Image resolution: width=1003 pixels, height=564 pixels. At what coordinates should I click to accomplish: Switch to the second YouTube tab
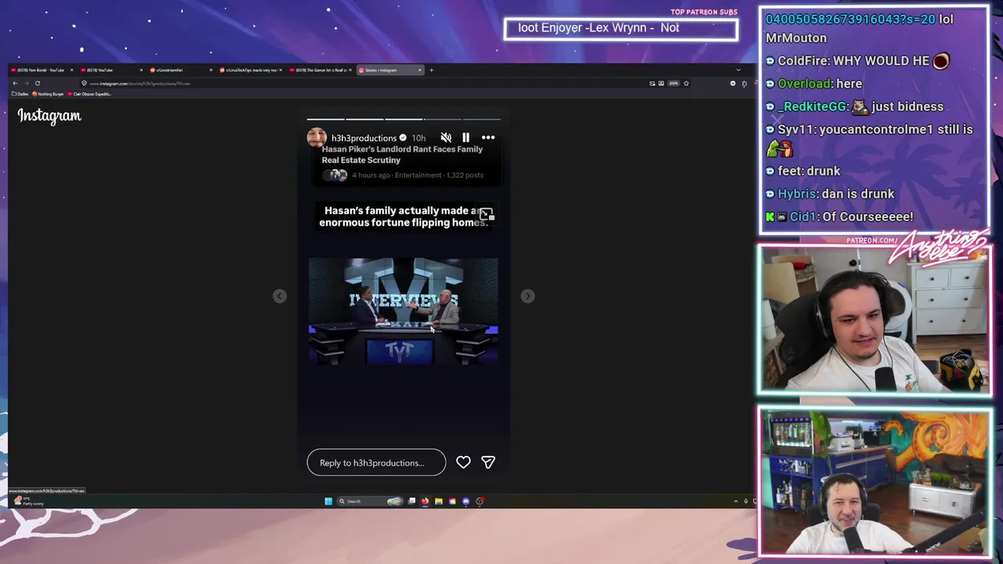click(x=112, y=70)
